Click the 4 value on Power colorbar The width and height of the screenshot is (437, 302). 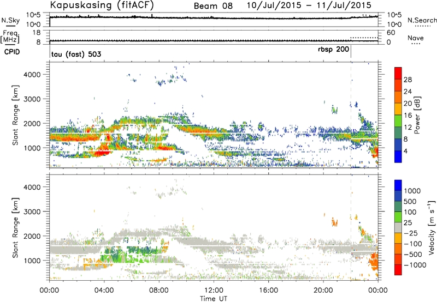point(405,151)
